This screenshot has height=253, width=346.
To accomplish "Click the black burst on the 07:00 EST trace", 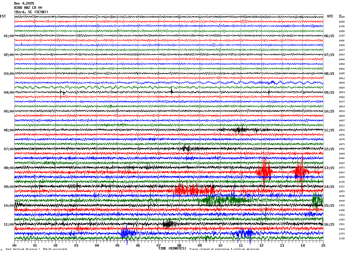I will [187, 148].
